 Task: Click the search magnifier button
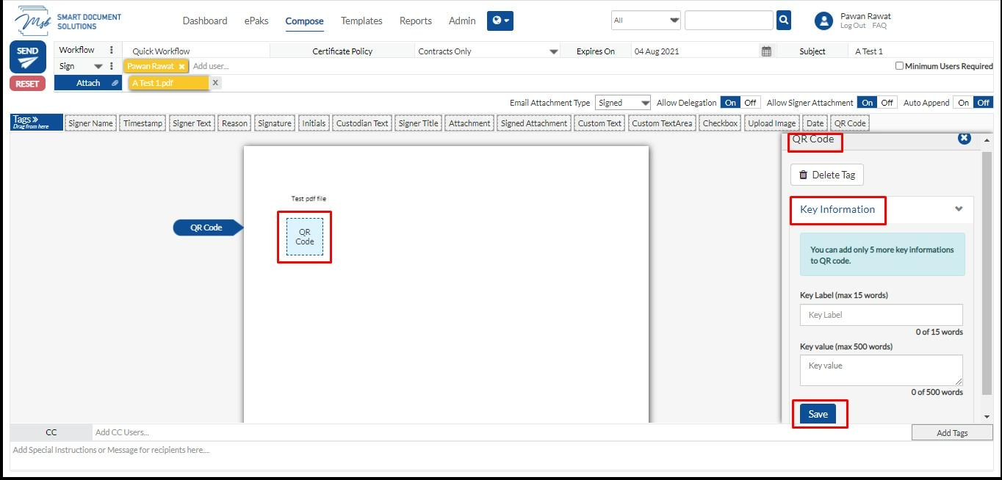tap(784, 21)
